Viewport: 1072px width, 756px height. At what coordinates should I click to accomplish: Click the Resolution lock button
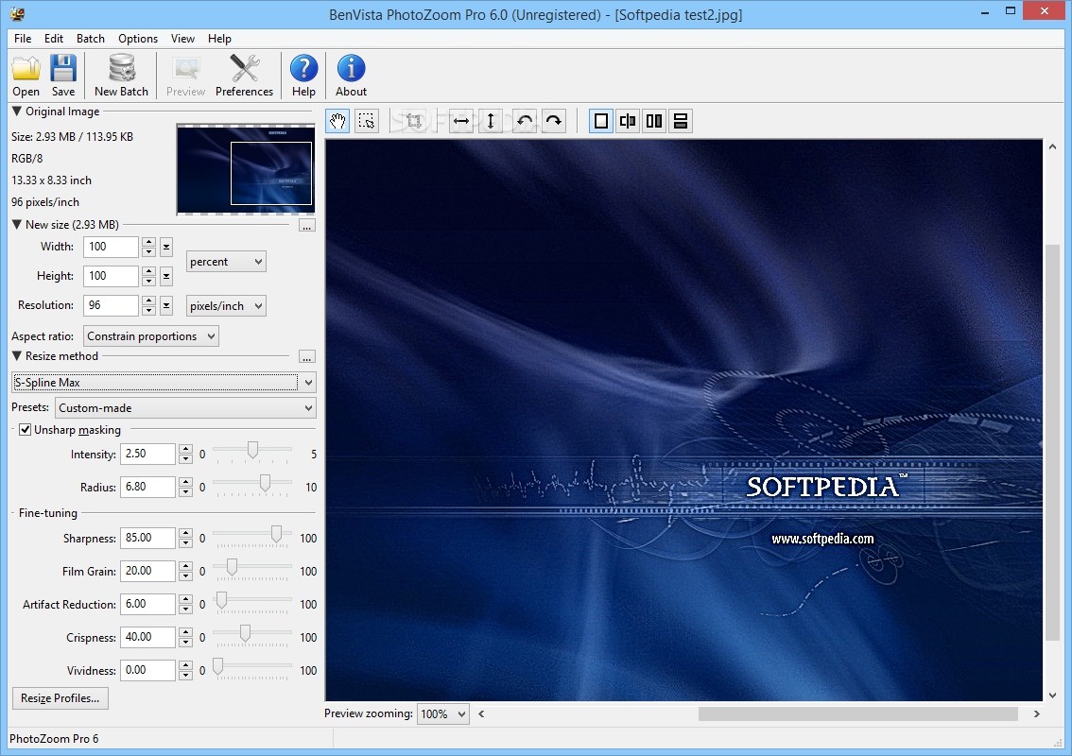166,305
